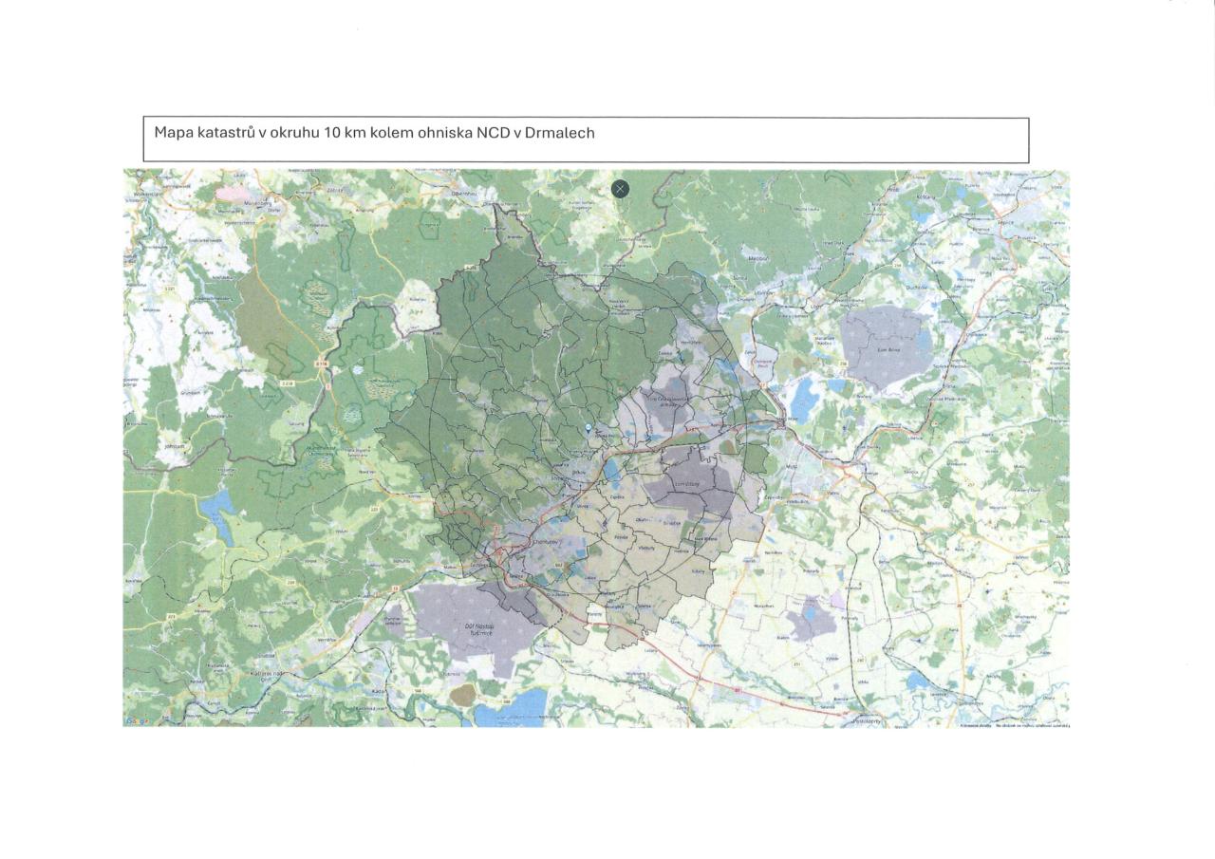The width and height of the screenshot is (1215, 859).
Task: Click the location pin marker at Drmaly
Action: 589,429
